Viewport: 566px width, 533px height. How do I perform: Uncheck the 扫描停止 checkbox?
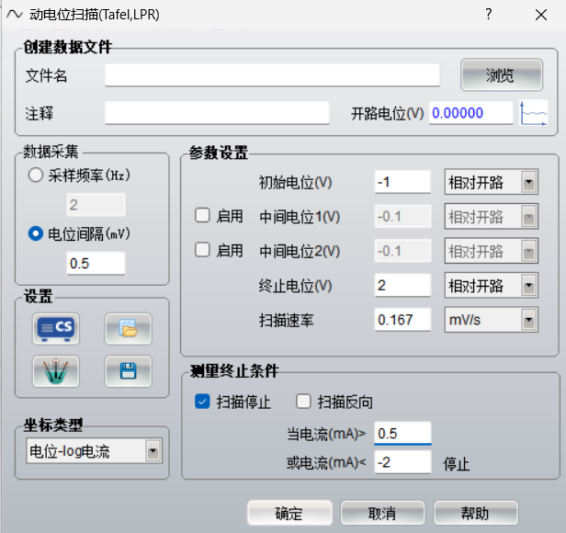tap(202, 402)
